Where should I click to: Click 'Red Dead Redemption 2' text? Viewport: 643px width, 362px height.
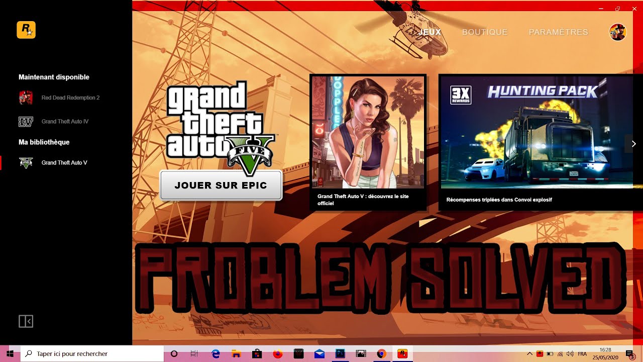(70, 98)
